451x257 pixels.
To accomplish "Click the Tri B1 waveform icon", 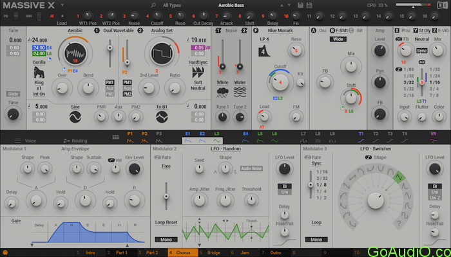I will [162, 117].
